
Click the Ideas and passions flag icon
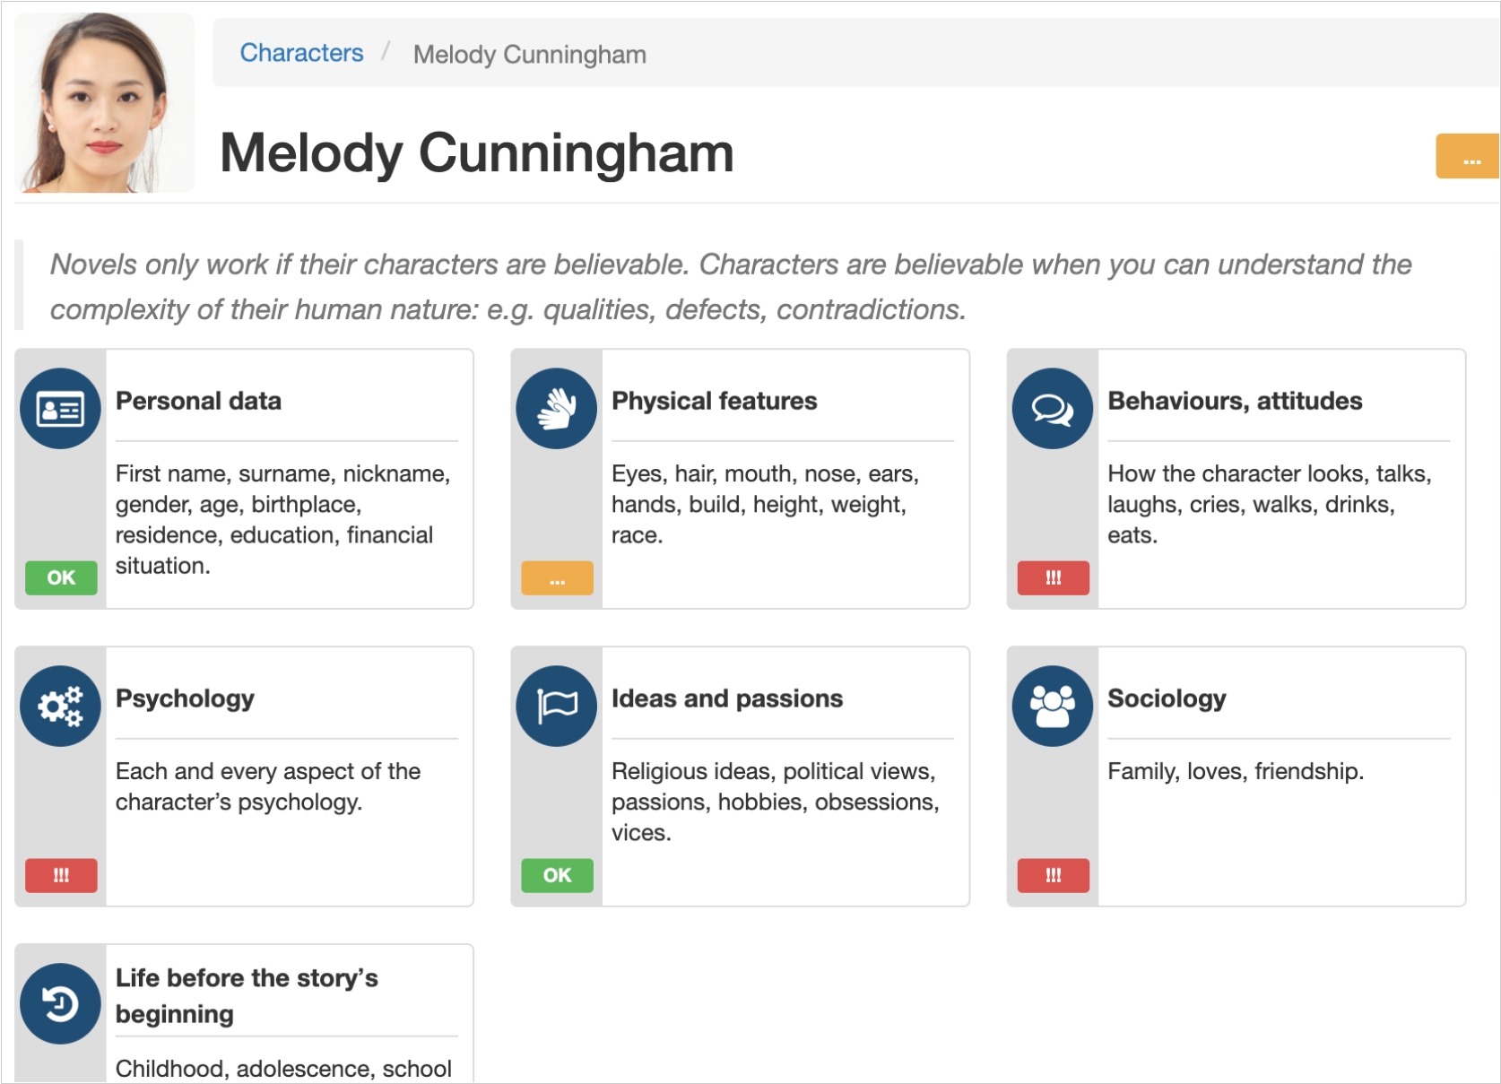556,707
